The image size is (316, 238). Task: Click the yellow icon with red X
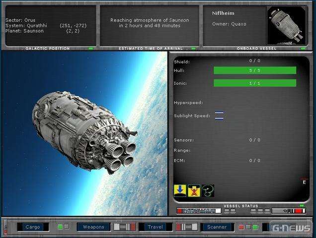[194, 191]
